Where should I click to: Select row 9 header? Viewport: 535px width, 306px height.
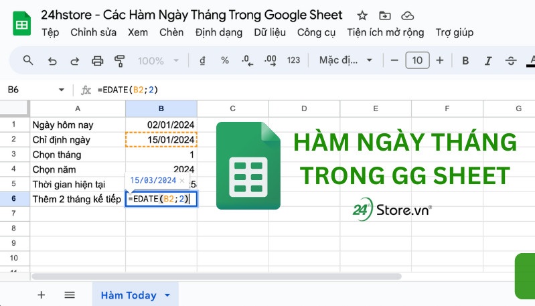coord(13,243)
